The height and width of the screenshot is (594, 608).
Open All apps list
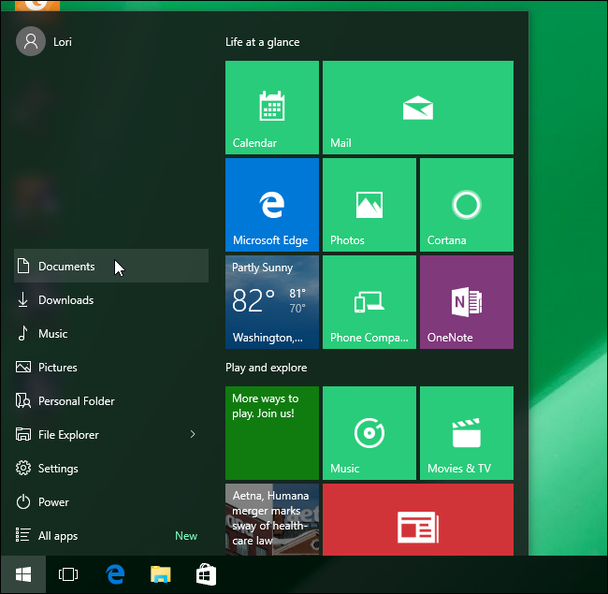(x=58, y=536)
